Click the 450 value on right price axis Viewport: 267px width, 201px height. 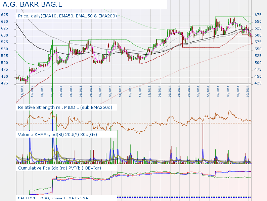(x=258, y=77)
